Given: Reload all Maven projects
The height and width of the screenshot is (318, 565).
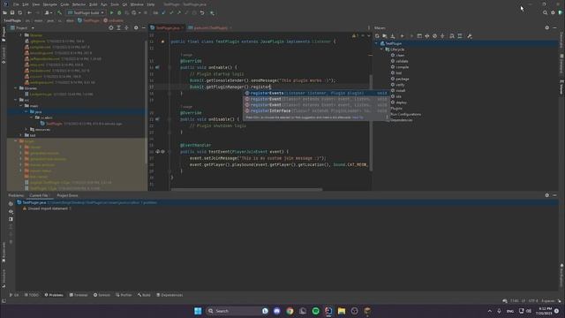Looking at the screenshot, I should 377,36.
